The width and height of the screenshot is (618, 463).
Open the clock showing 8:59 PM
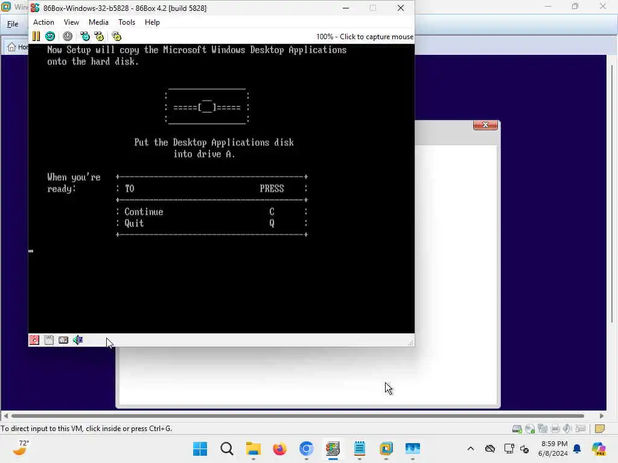(554, 449)
